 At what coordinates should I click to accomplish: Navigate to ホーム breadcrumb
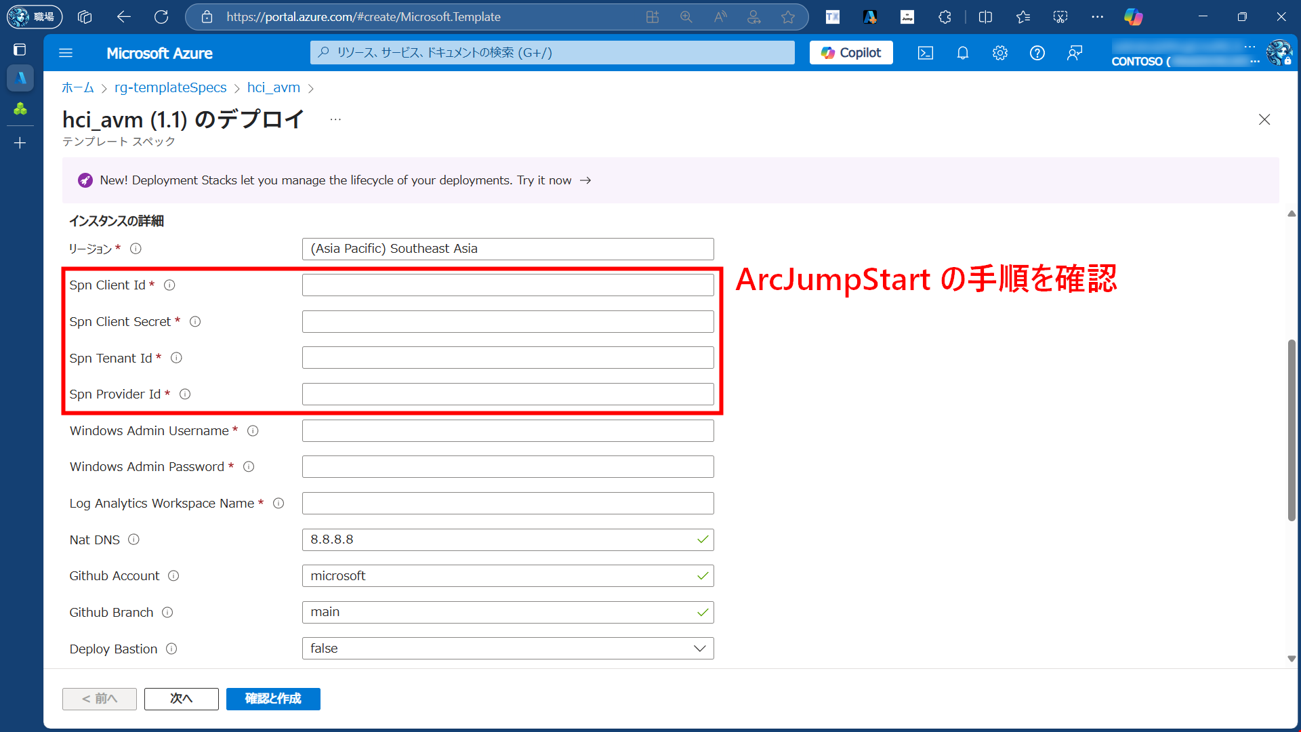77,87
